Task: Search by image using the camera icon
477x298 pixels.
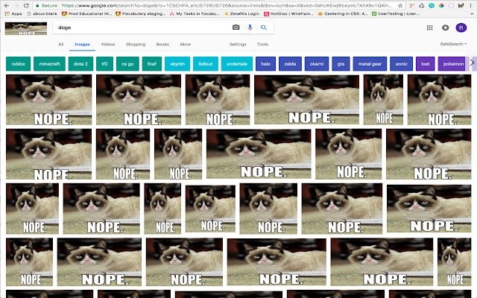Action: coord(236,28)
